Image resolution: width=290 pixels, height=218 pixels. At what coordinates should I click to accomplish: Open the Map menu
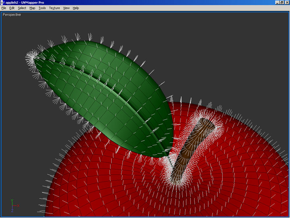click(32, 8)
